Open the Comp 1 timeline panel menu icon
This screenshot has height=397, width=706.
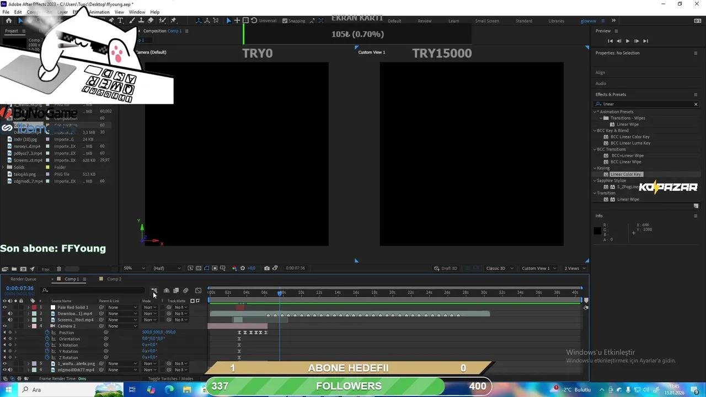pos(84,279)
